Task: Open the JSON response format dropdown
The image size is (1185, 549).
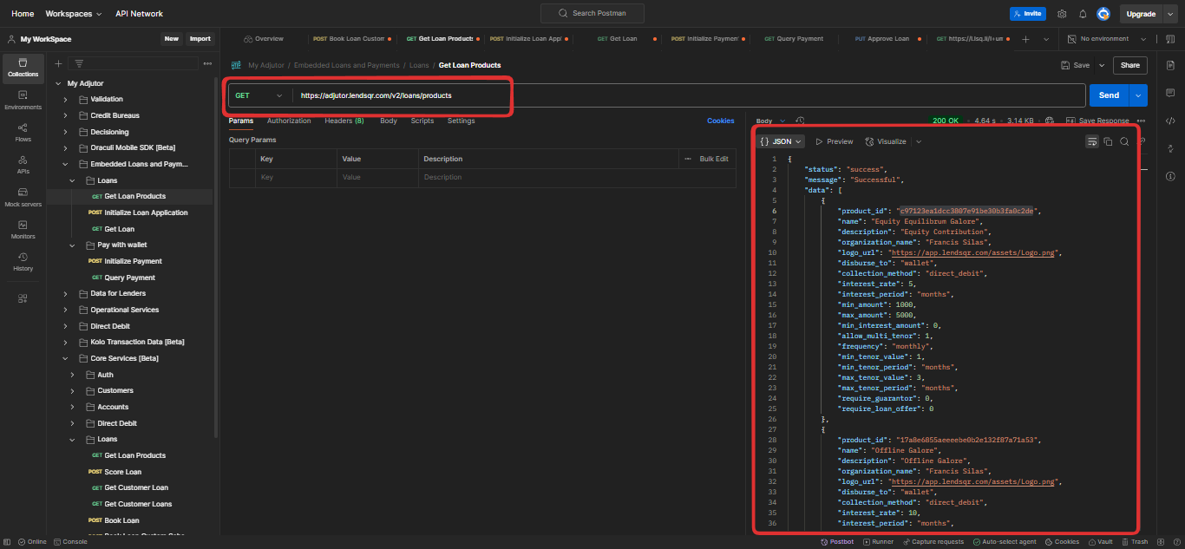Action: [781, 141]
